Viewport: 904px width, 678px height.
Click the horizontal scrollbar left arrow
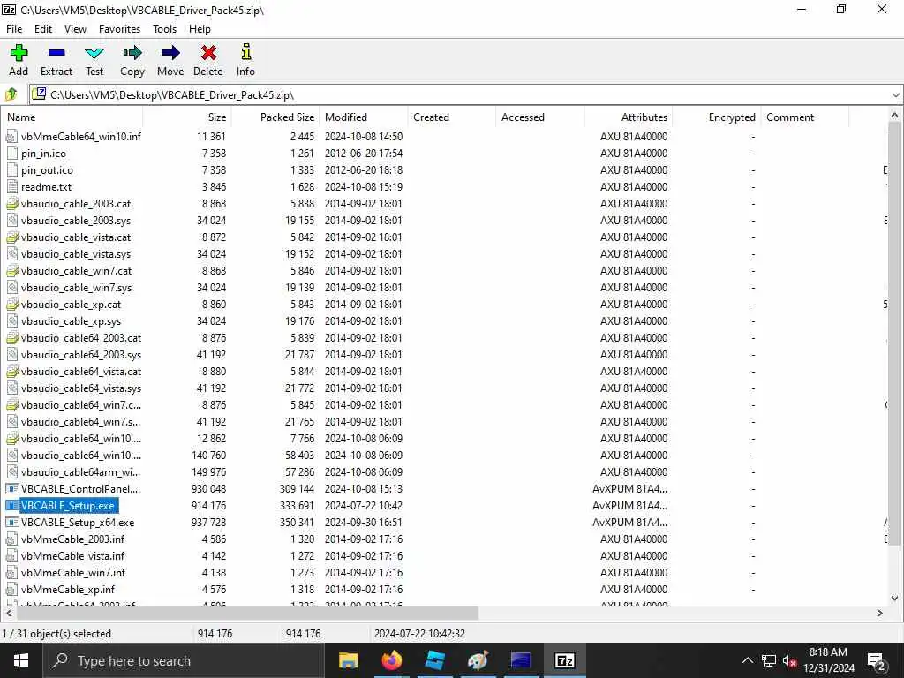pyautogui.click(x=9, y=613)
